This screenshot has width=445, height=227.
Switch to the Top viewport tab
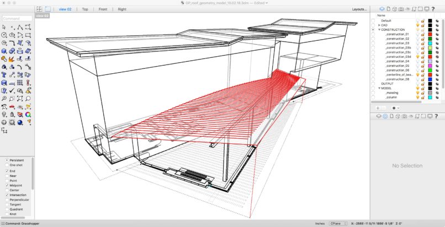84,9
